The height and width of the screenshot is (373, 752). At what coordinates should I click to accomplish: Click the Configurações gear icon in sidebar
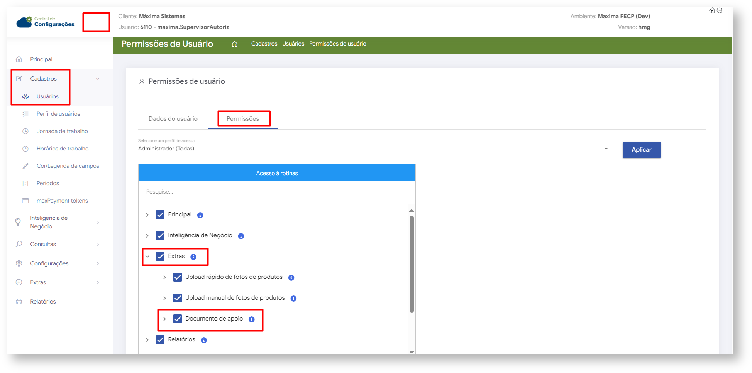[x=19, y=263]
